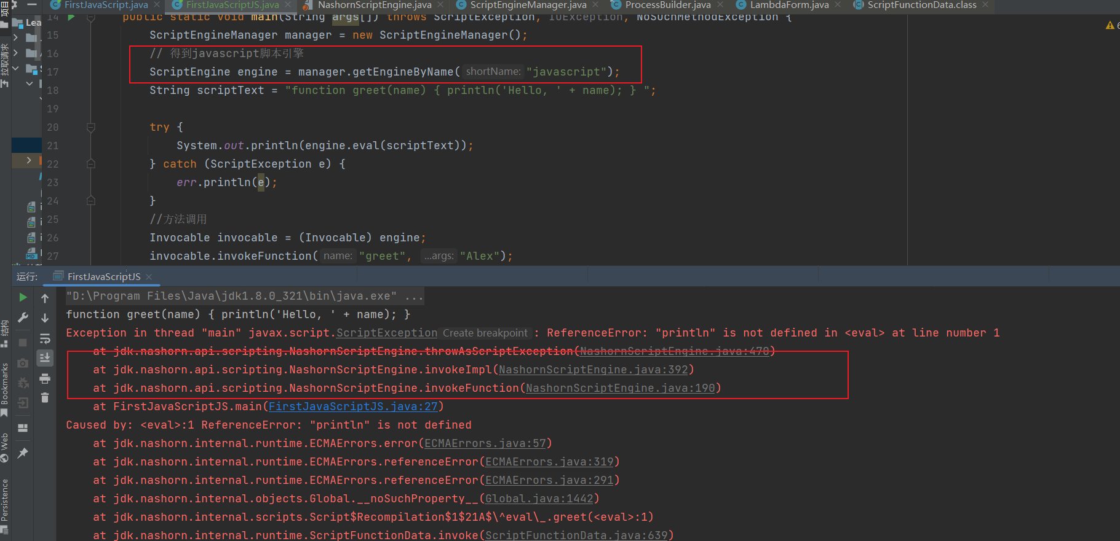Viewport: 1120px width, 541px height.
Task: Open run configuration wrench icon
Action: coord(23,317)
